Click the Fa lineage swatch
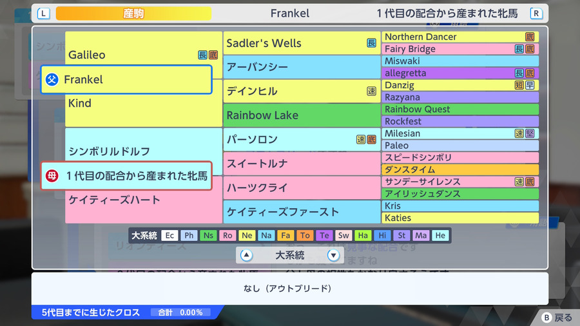 click(x=285, y=235)
